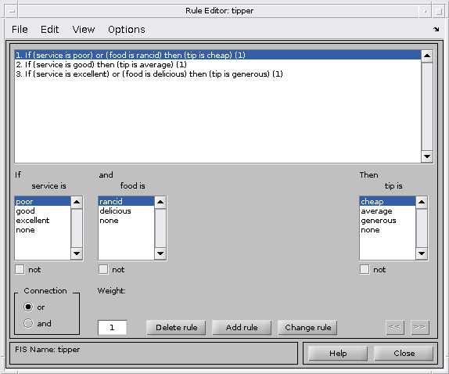Viewport: 449px width, 374px height.
Task: Click the tip list scrollbar track
Action: tap(422, 228)
